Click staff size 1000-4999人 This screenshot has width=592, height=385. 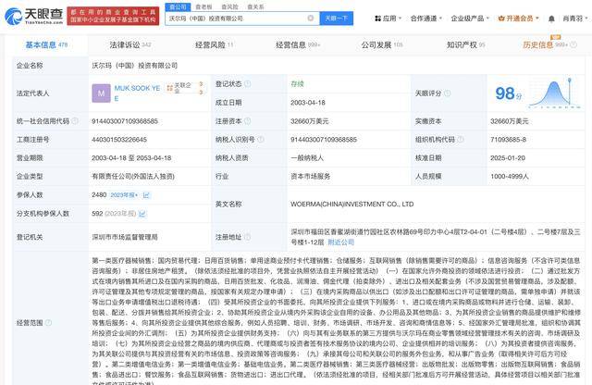coord(510,177)
